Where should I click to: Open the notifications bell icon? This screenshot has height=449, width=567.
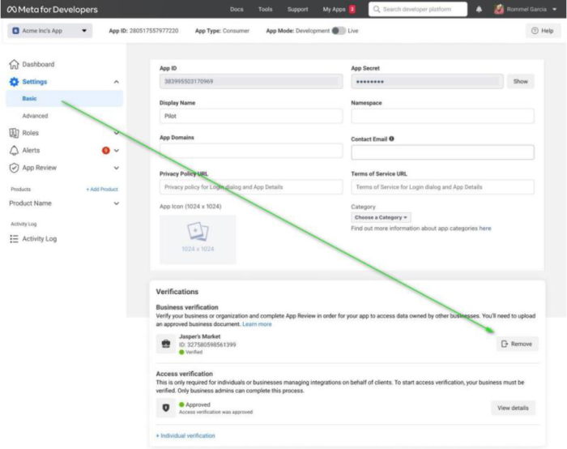tap(479, 10)
